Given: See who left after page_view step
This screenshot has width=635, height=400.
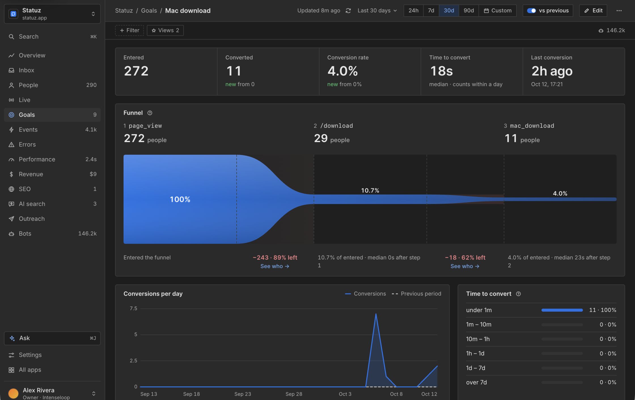Looking at the screenshot, I should pyautogui.click(x=275, y=266).
